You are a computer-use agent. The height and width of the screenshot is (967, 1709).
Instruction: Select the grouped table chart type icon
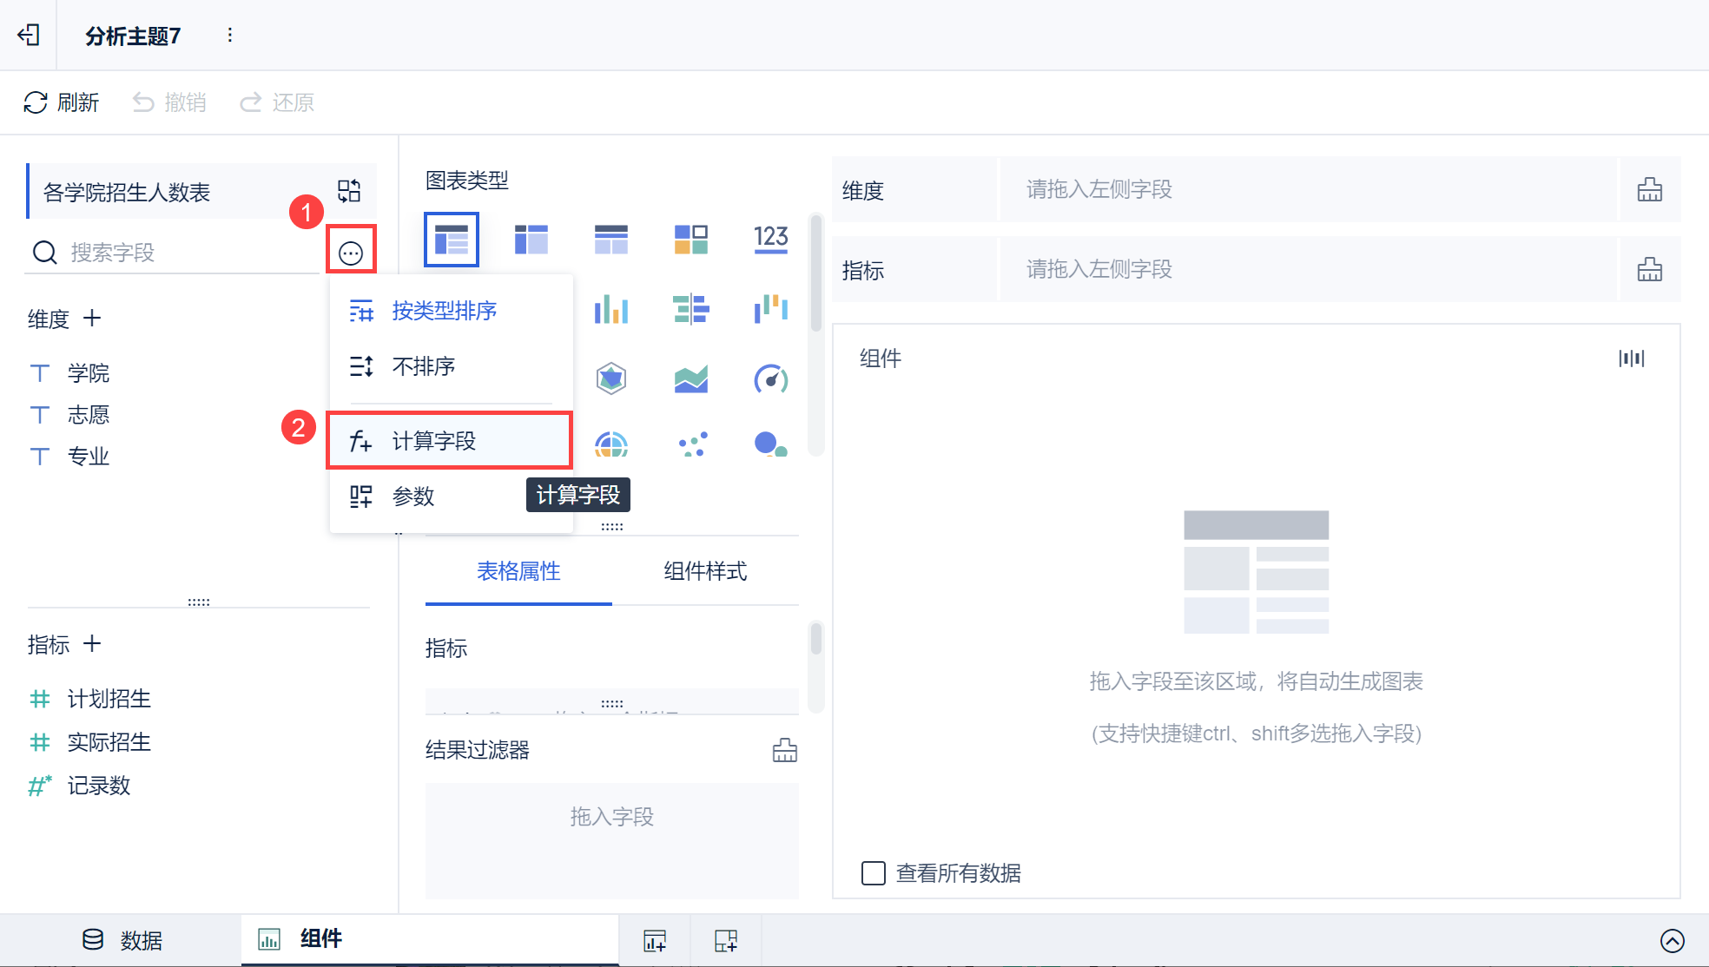click(452, 239)
